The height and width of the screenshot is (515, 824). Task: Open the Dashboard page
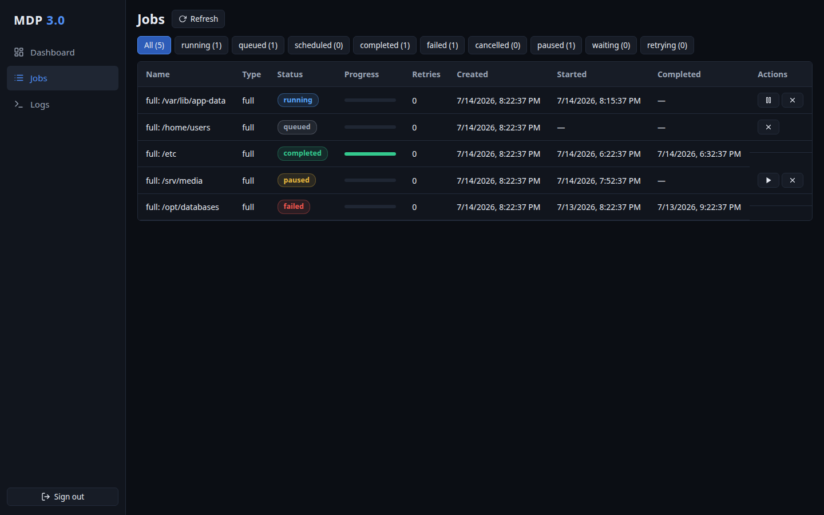62,52
